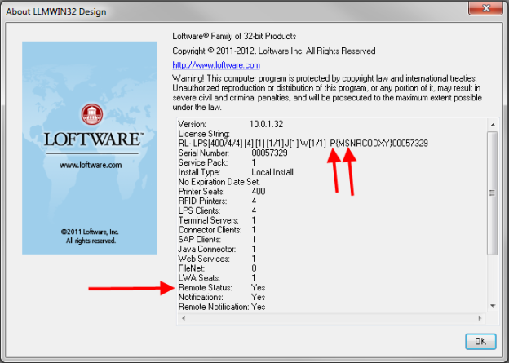
Task: Click the Install Type Local Install line
Action: coord(236,172)
